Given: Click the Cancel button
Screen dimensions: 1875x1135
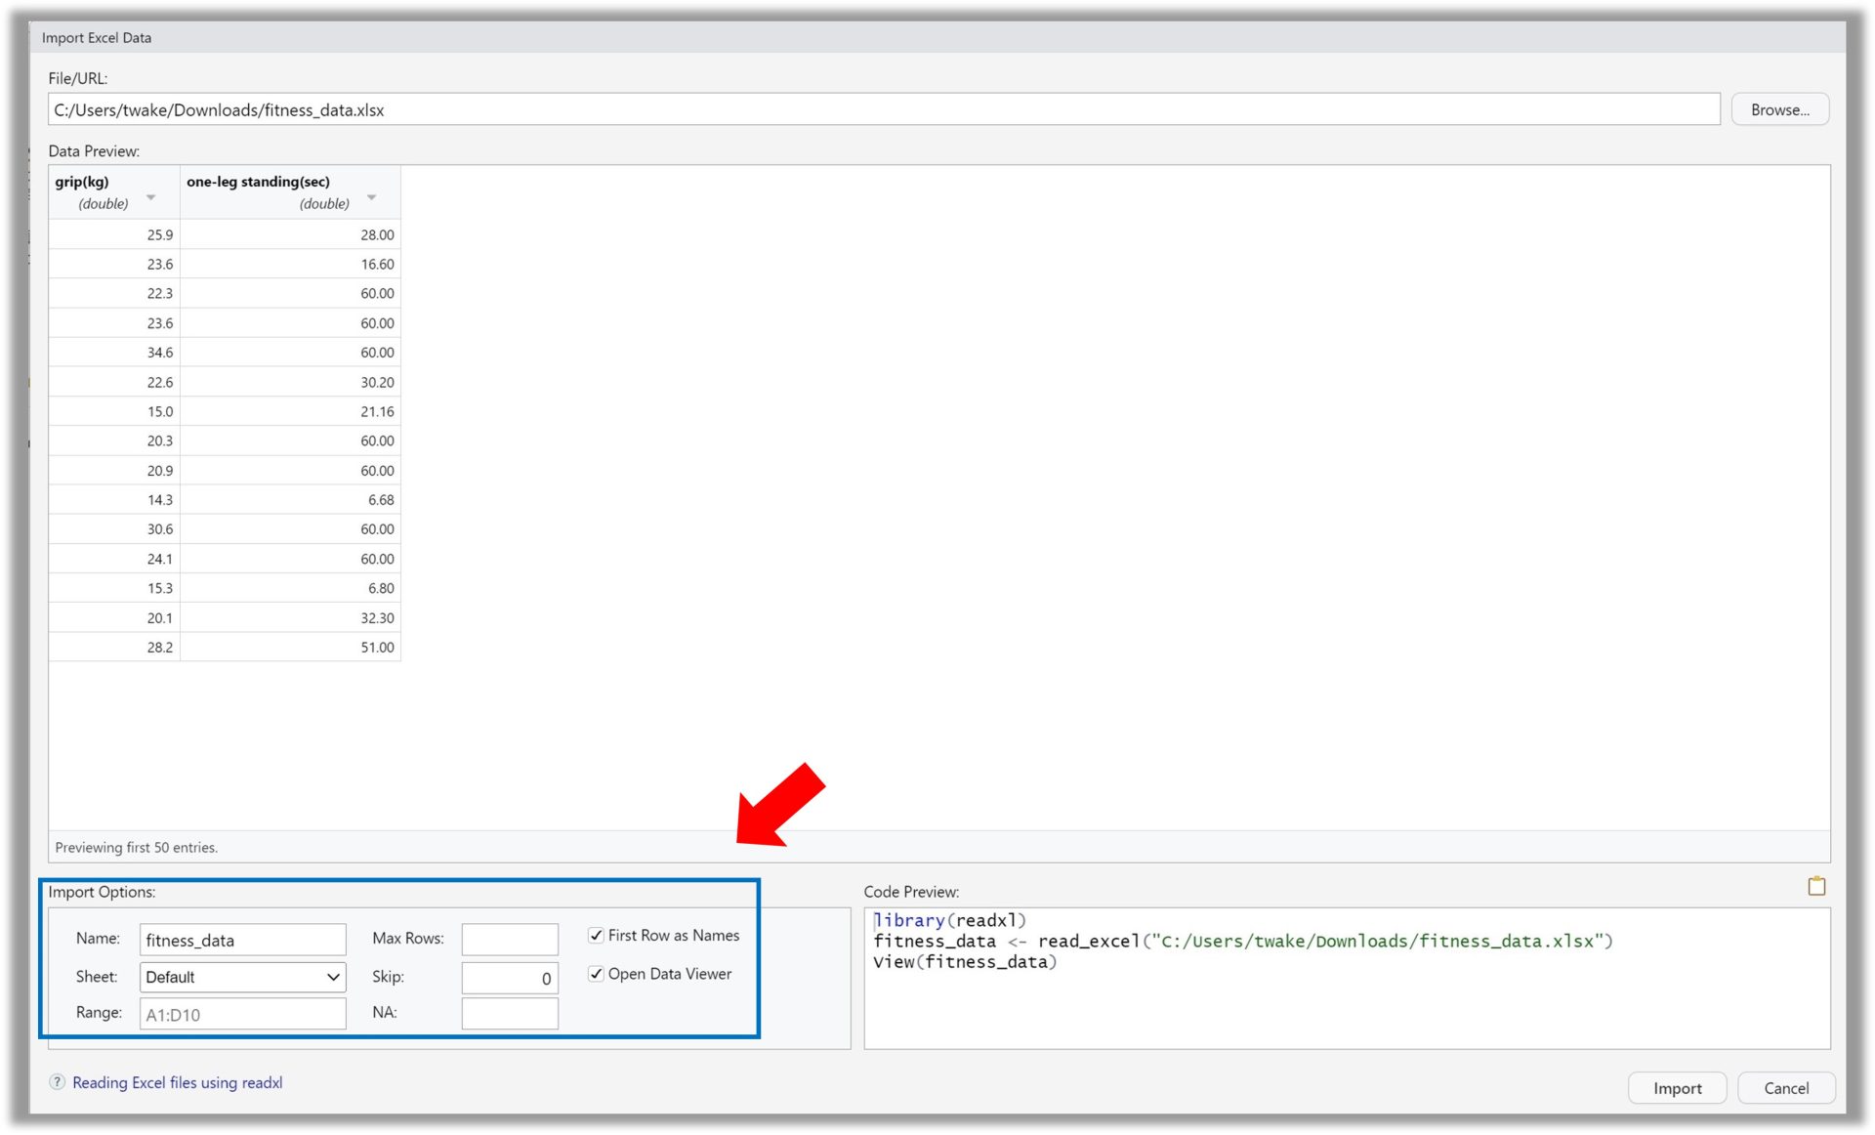Looking at the screenshot, I should [x=1785, y=1087].
